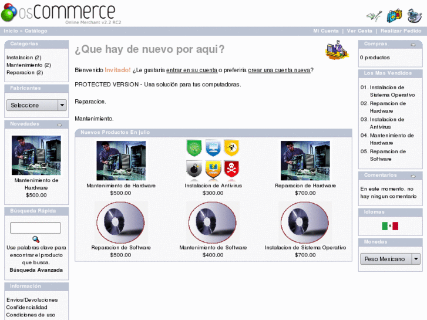
Task: Open Fabricantes Seleccione dropdown
Action: coord(36,105)
